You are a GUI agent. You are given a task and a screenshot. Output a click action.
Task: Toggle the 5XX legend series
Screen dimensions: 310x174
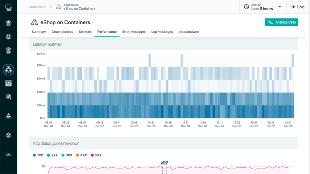click(96, 155)
